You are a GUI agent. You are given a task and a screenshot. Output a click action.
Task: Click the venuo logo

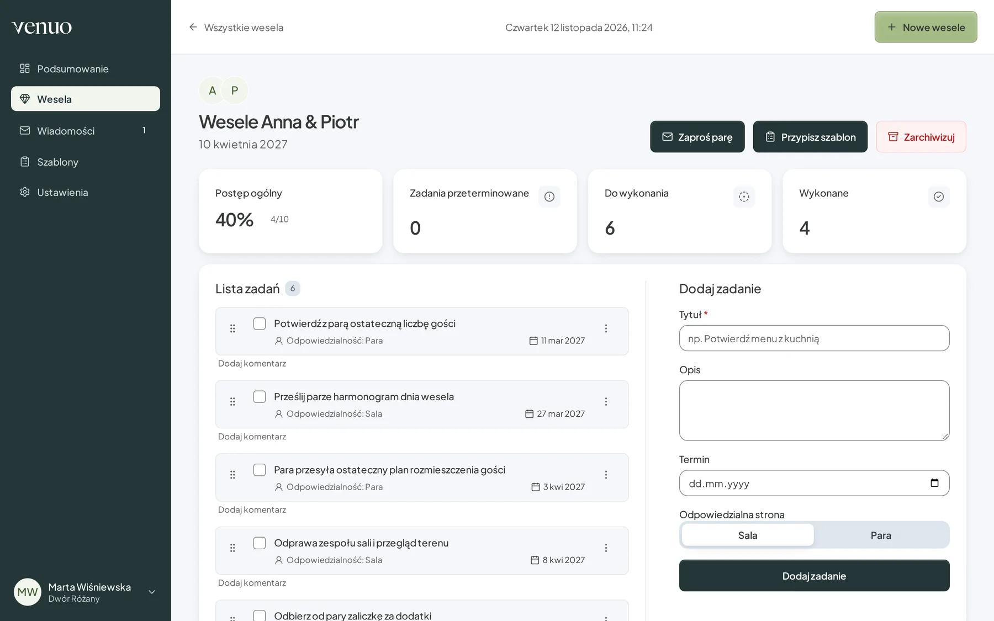click(x=42, y=27)
